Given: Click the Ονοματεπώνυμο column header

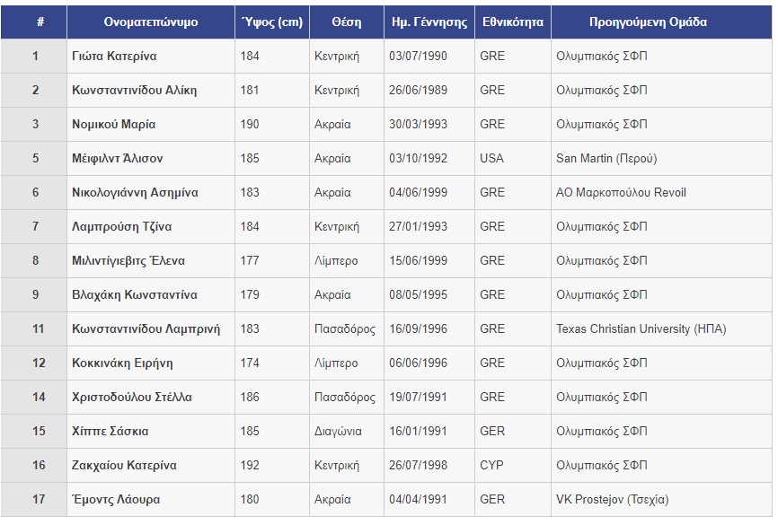Looking at the screenshot, I should point(150,22).
